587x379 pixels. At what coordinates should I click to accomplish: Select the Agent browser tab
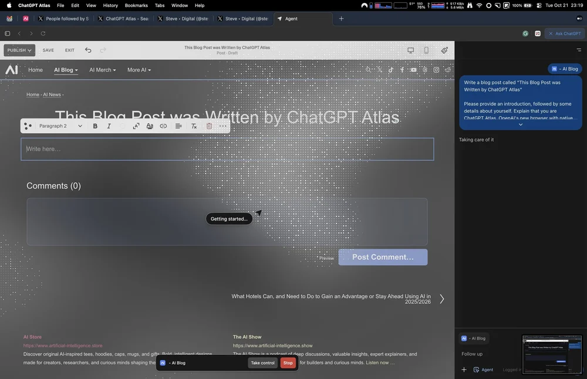(302, 19)
